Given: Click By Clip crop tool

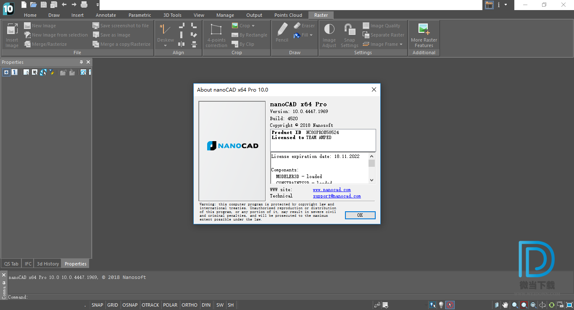Looking at the screenshot, I should click(243, 44).
